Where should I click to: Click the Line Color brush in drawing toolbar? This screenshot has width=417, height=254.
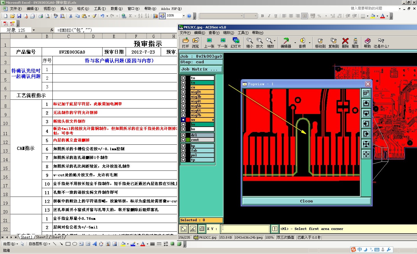click(x=133, y=244)
